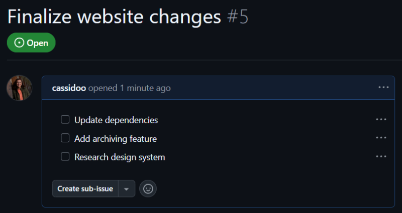Click the 'Finalize website changes' issue title
The width and height of the screenshot is (402, 213).
tap(114, 17)
